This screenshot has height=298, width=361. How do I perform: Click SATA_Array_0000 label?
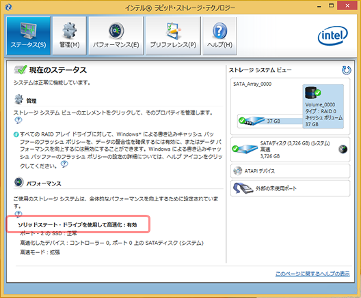click(252, 84)
